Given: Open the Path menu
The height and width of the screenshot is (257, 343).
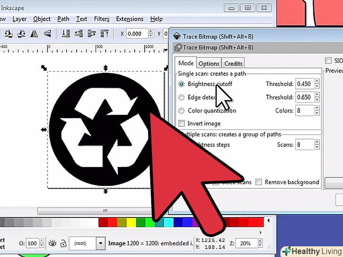Looking at the screenshot, I should coord(63,19).
